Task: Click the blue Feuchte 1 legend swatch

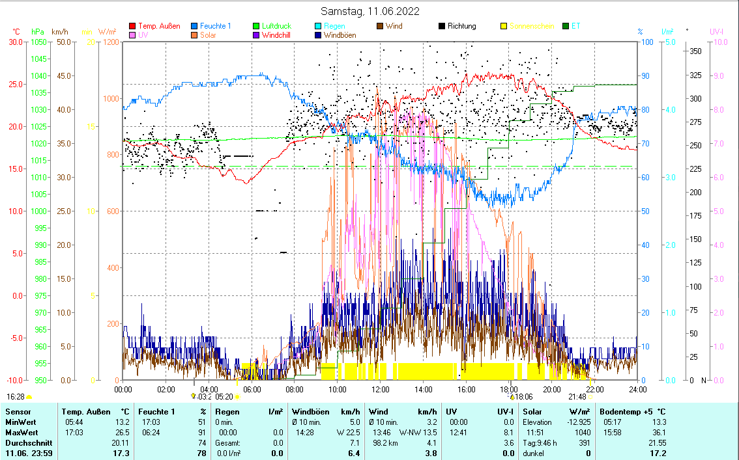Action: 195,26
